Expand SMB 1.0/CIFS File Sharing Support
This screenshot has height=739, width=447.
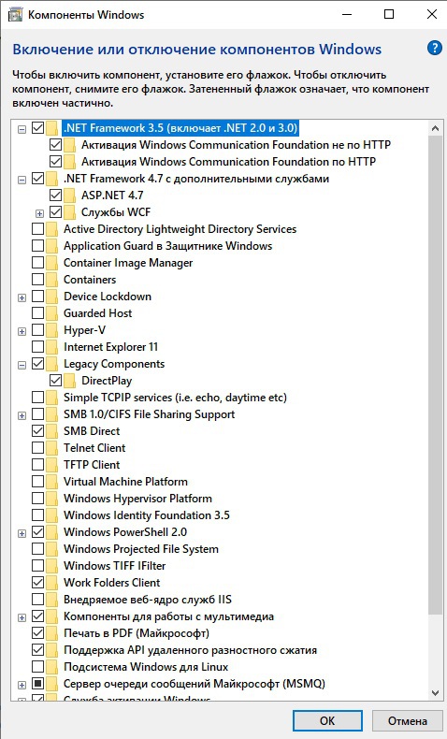coord(22,415)
